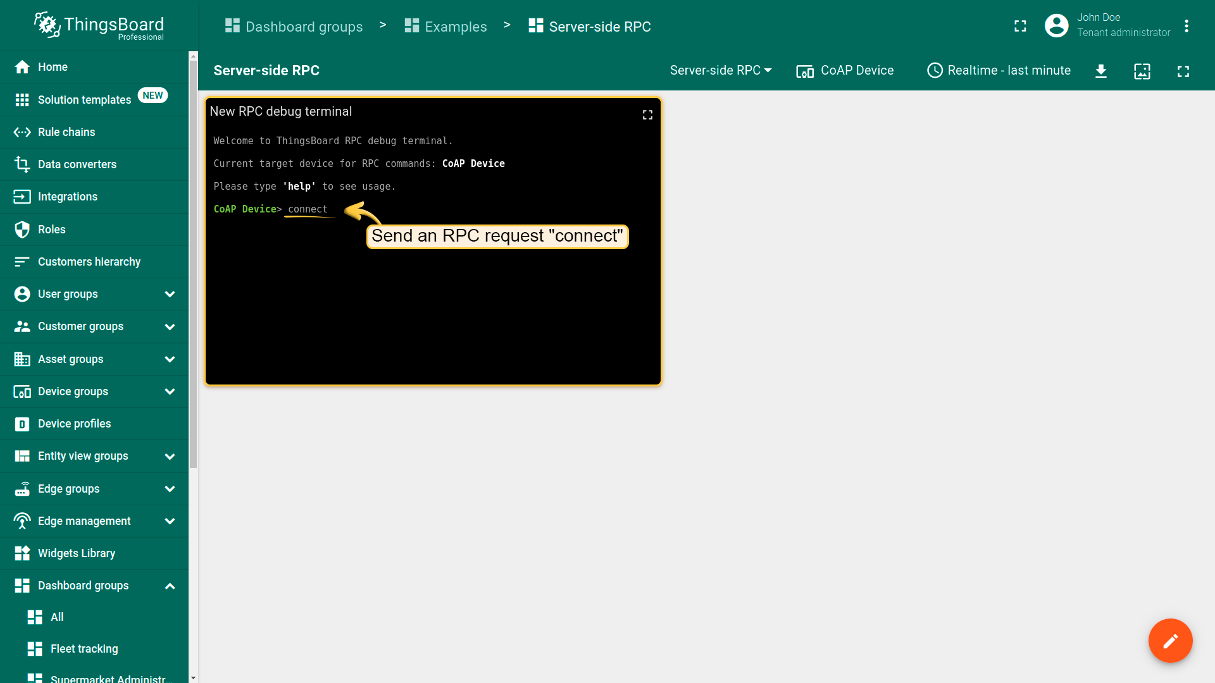Click the dashboard download export icon
Screen dimensions: 1215x683
coord(1101,71)
